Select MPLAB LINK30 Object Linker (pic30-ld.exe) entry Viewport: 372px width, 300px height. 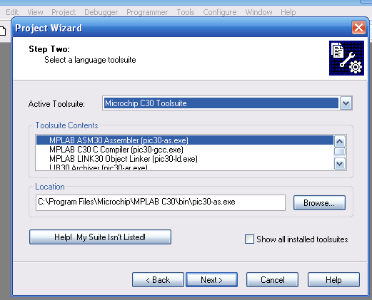click(185, 159)
